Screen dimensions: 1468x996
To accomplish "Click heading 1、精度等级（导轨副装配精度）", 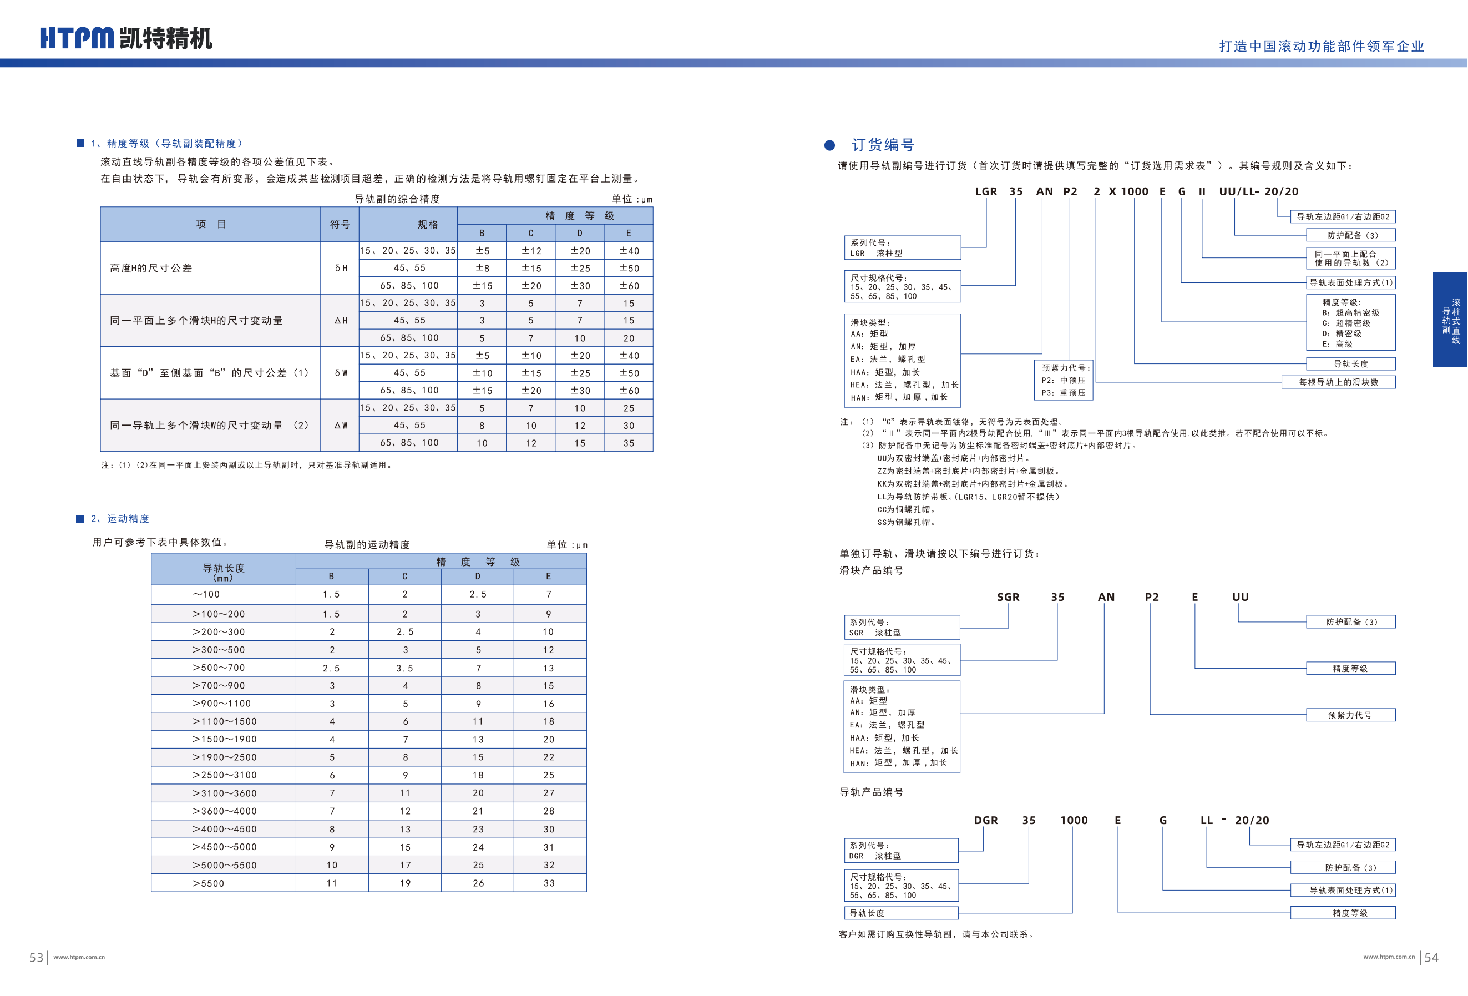I will (x=167, y=143).
